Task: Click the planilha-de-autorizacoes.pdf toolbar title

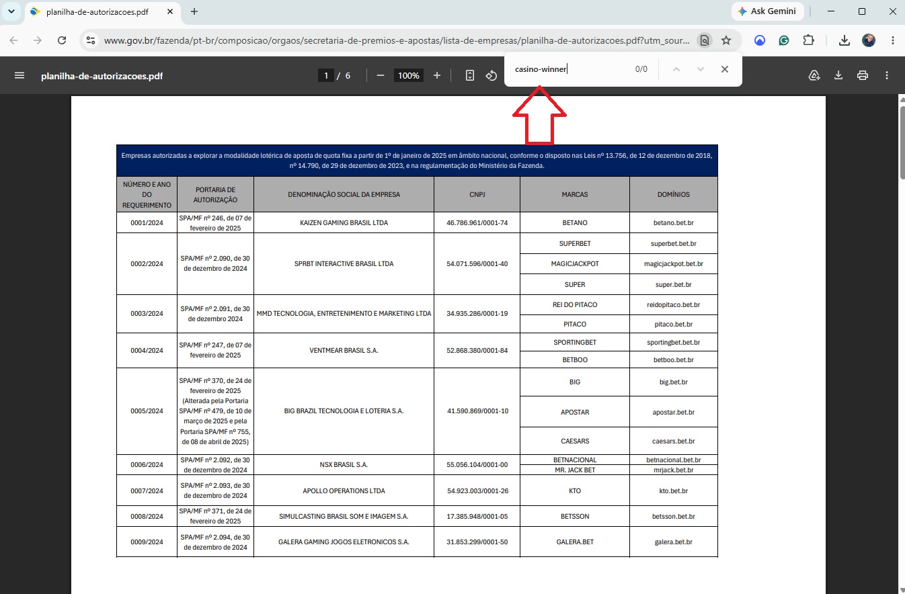Action: pos(102,75)
